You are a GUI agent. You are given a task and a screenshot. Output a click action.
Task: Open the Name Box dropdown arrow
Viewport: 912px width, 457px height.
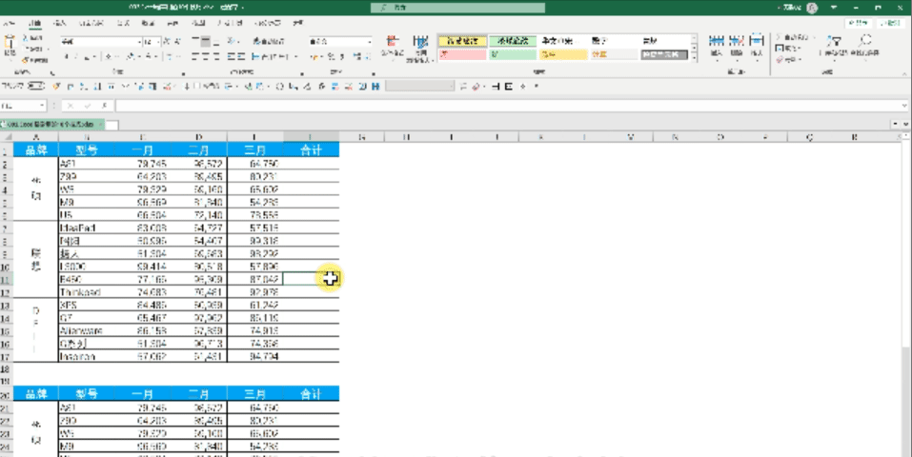coord(42,106)
